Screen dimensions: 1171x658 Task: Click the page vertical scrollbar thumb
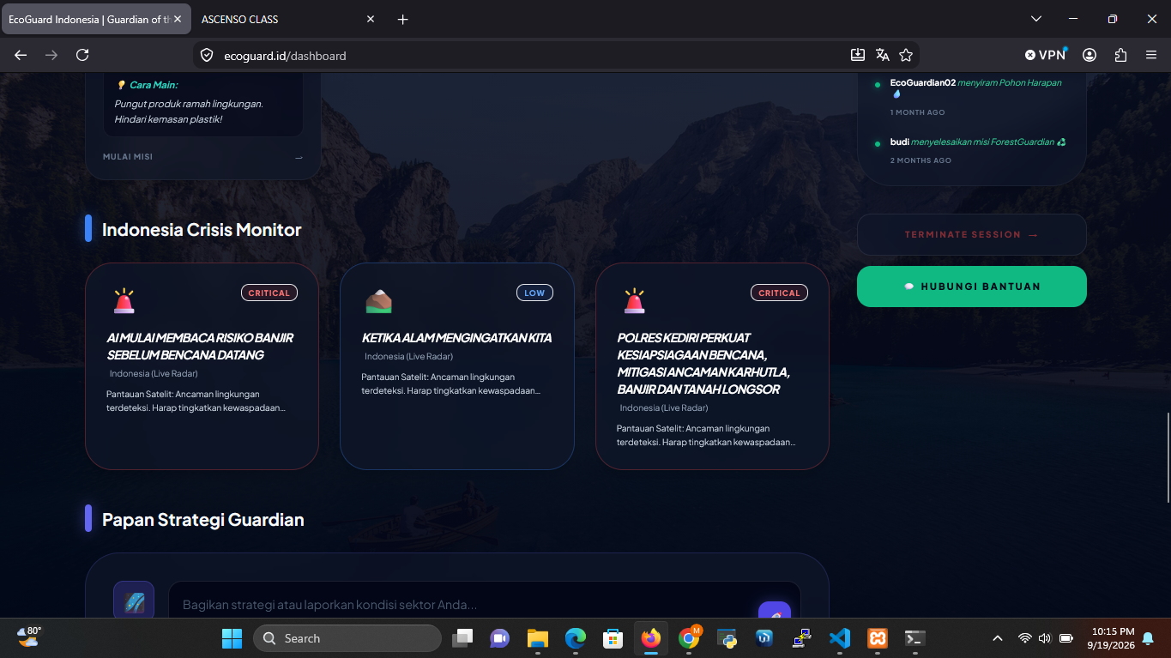pos(1167,458)
